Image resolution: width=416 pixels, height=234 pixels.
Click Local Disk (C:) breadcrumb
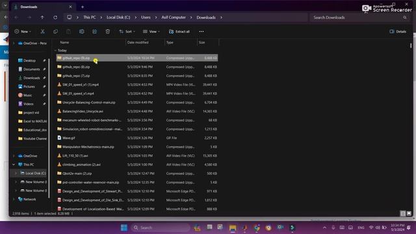(118, 18)
